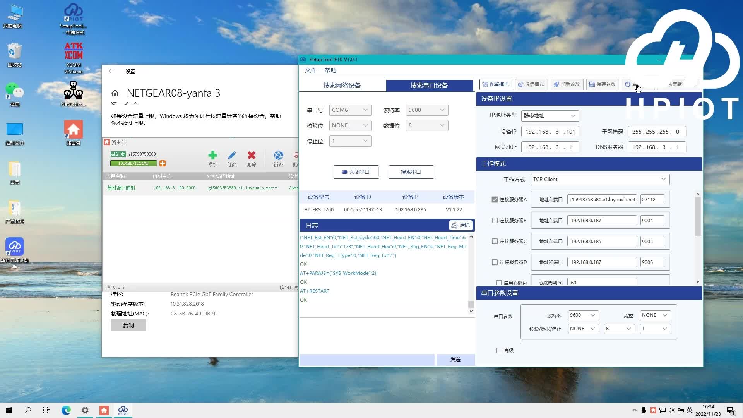Click the 加载参数 toolbar button
The width and height of the screenshot is (743, 418).
coord(567,84)
